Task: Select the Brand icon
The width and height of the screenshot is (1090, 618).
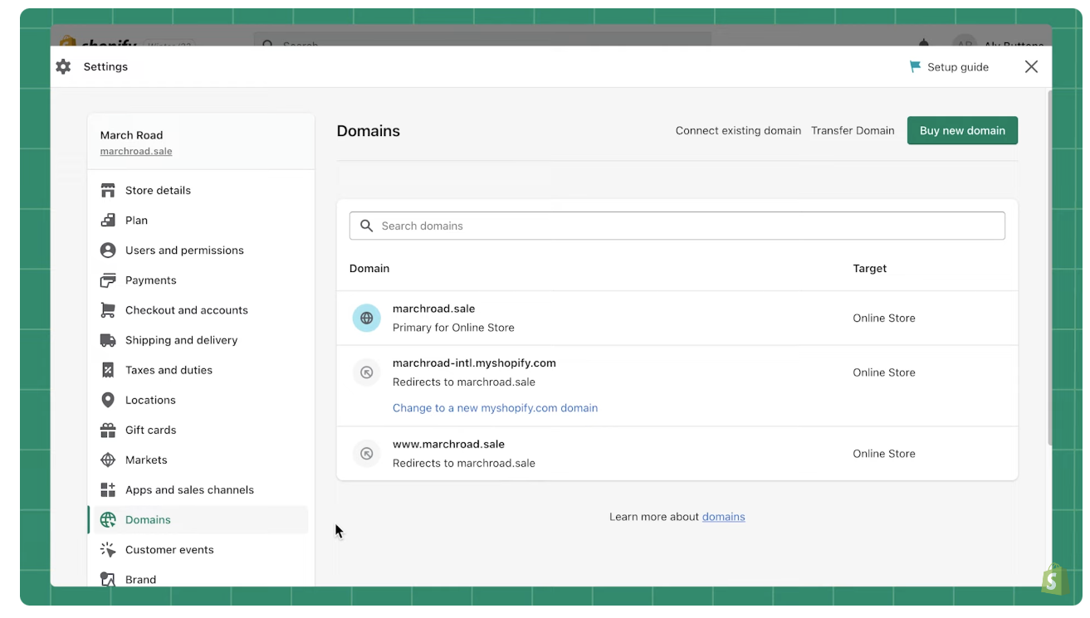Action: click(109, 579)
